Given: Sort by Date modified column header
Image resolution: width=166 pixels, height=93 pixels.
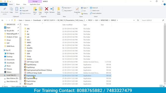Looking at the screenshot, I should tap(67, 25).
